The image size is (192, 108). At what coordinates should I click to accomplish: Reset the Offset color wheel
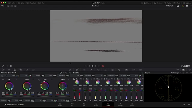69,79
